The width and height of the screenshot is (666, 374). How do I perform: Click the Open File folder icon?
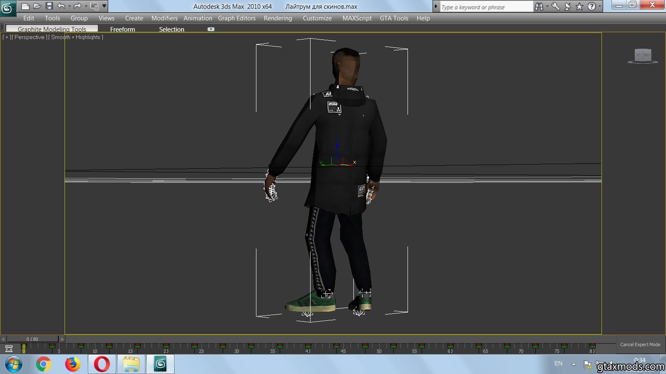tap(37, 6)
